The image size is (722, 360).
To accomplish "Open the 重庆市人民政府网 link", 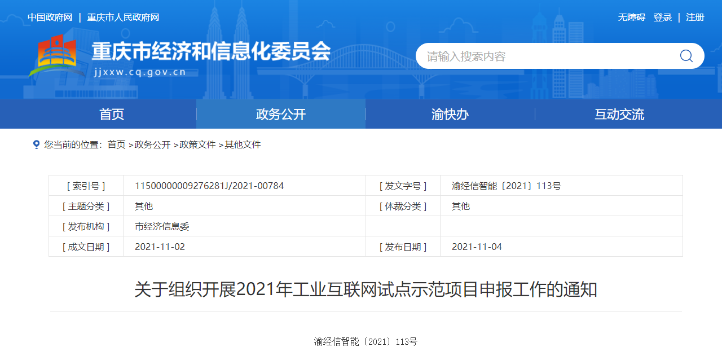I will [123, 17].
